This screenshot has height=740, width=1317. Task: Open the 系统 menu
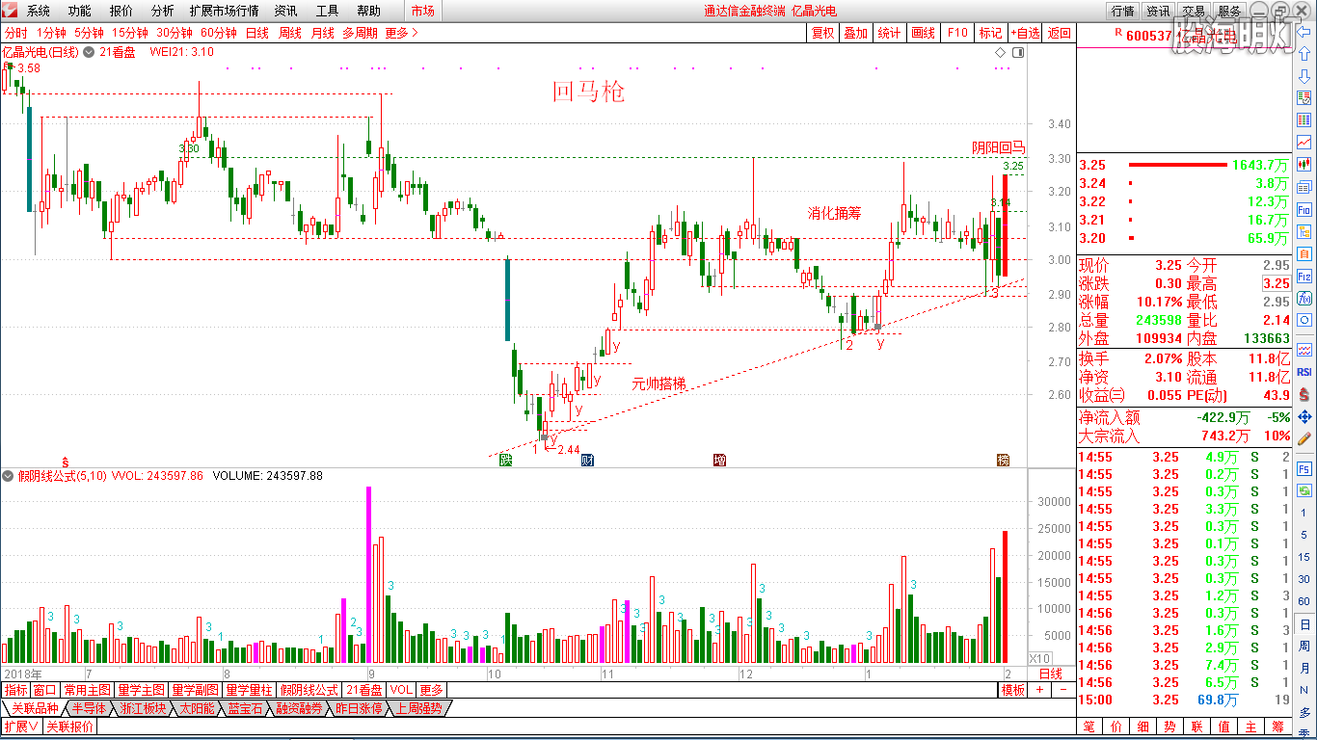(x=38, y=11)
